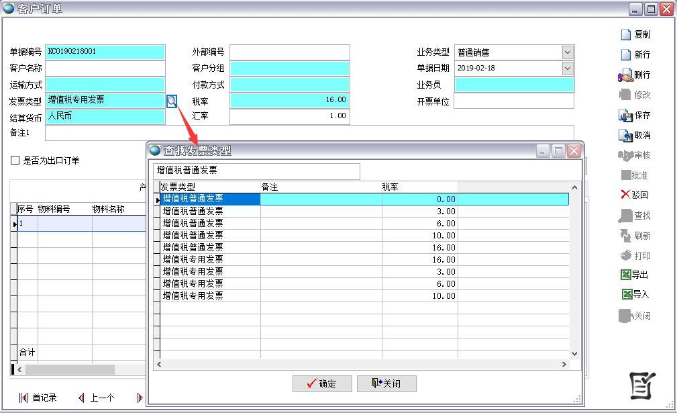Toggle the 是否为出口订单 checkbox
The image size is (677, 413).
15,160
